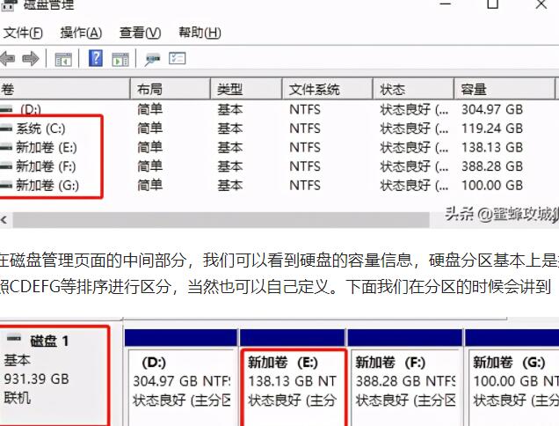559x426 pixels.
Task: Click the blue help question mark icon
Action: (x=96, y=58)
